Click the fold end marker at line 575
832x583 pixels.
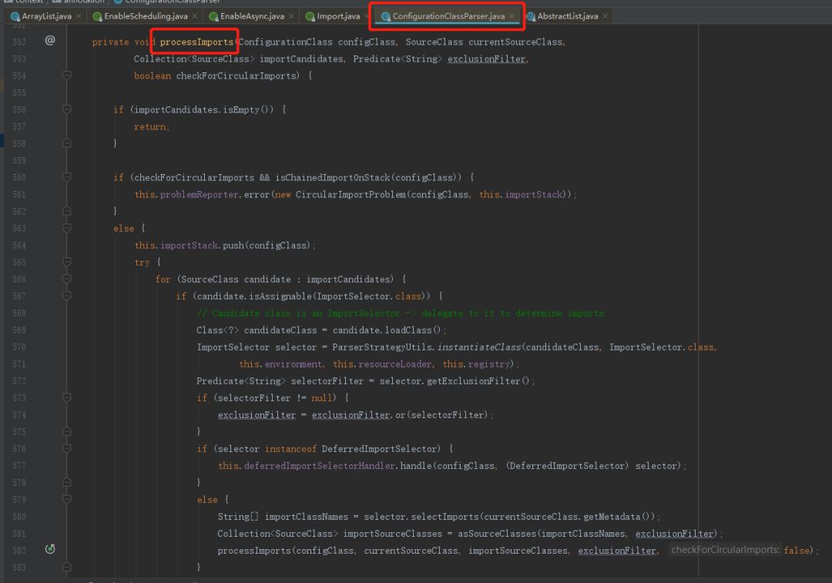tap(67, 432)
